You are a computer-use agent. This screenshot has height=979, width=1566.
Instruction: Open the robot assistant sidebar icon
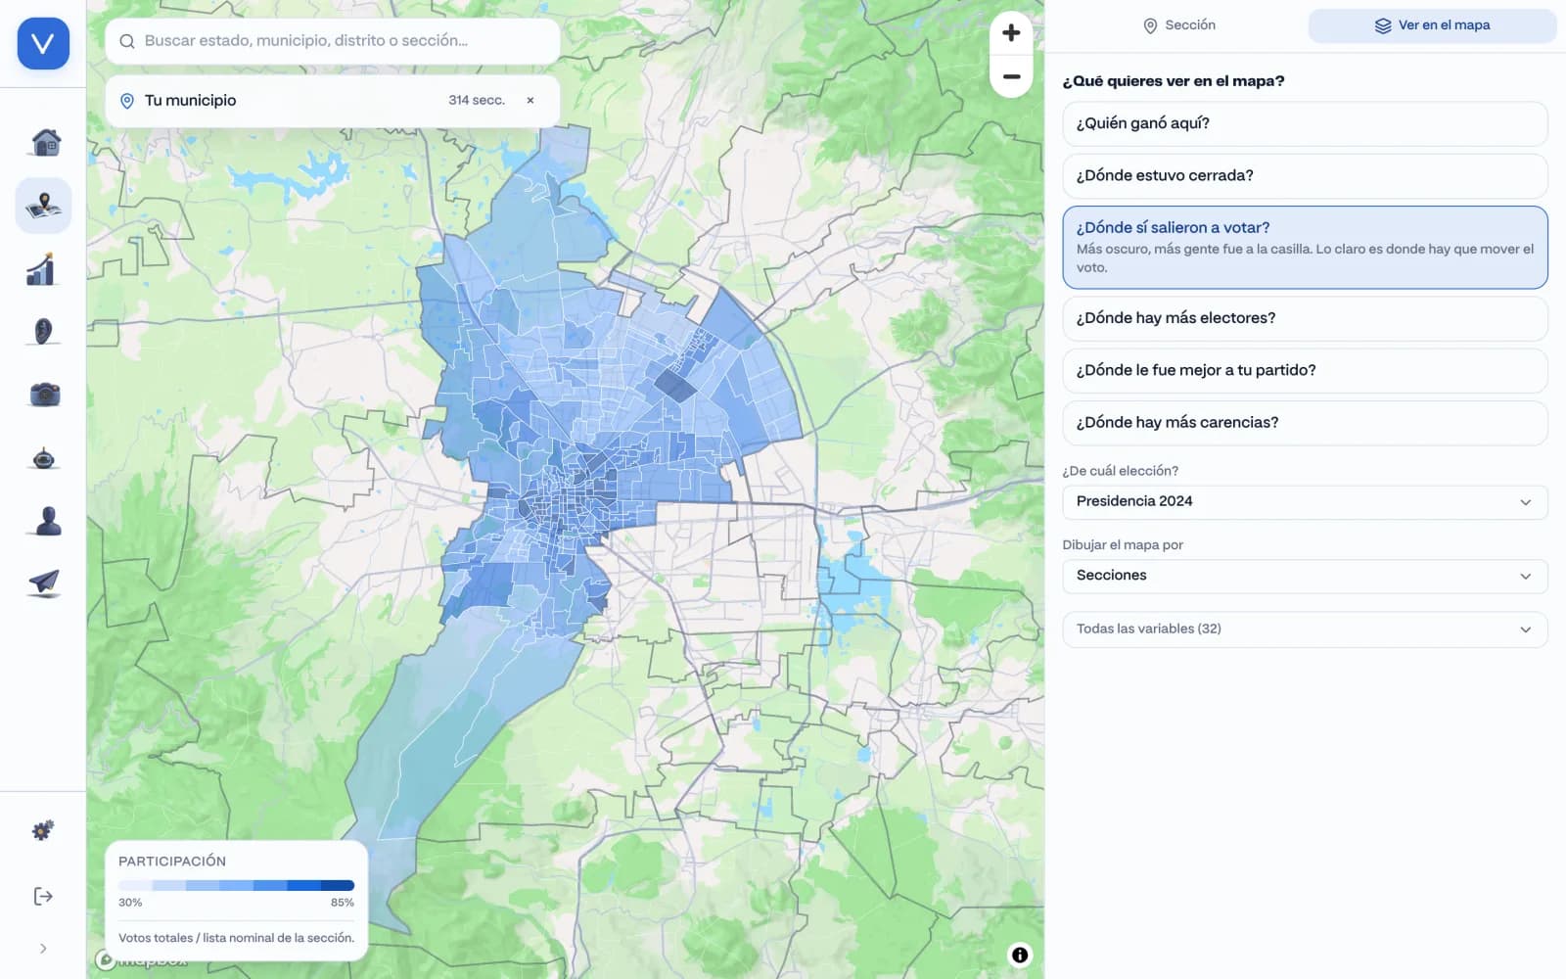point(44,457)
